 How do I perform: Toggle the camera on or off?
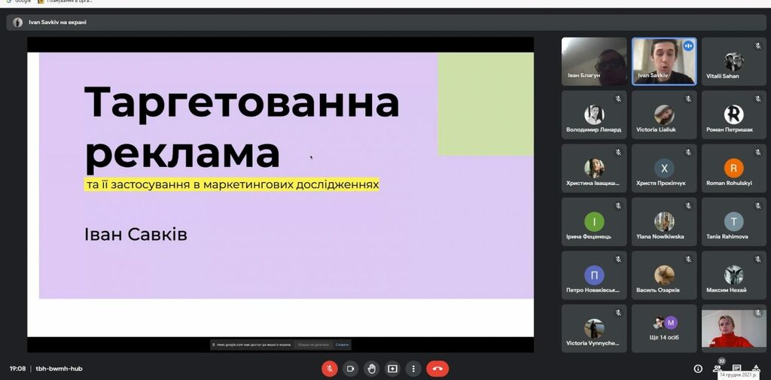[351, 368]
